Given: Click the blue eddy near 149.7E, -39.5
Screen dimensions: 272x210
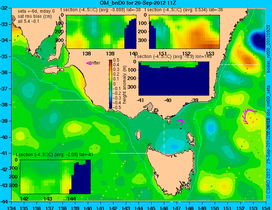Looking at the screenshot, I should tap(211, 128).
